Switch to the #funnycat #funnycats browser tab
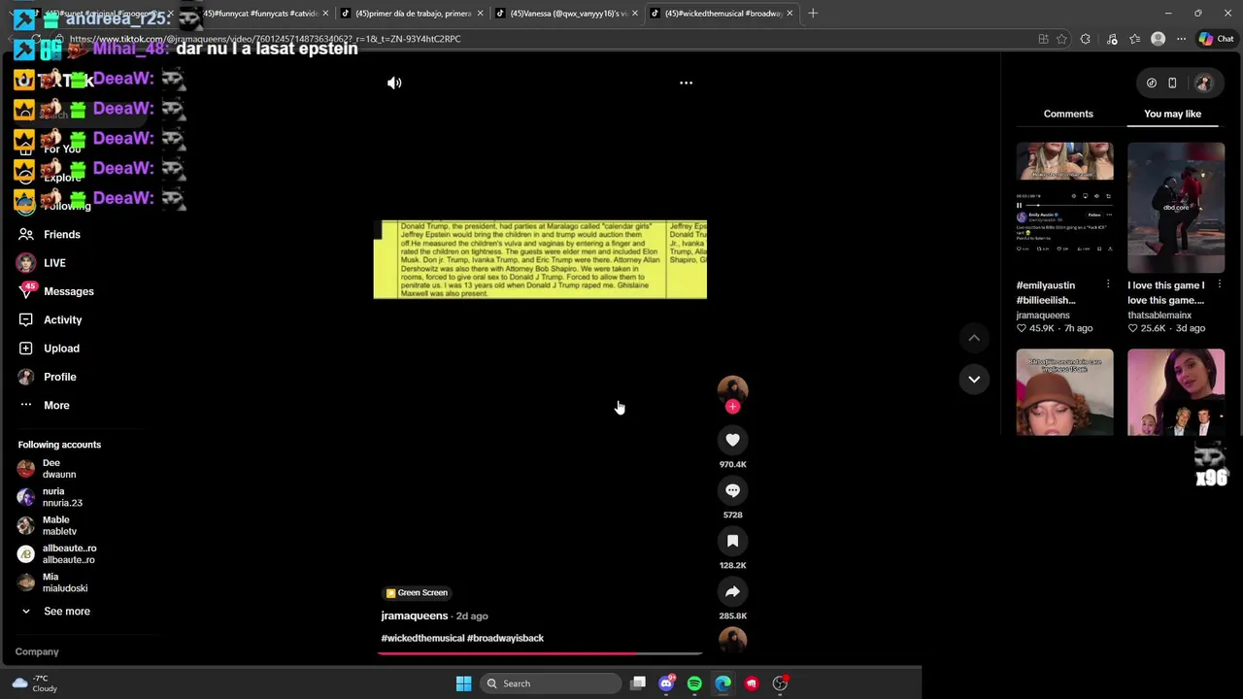This screenshot has width=1243, height=699. (x=259, y=14)
